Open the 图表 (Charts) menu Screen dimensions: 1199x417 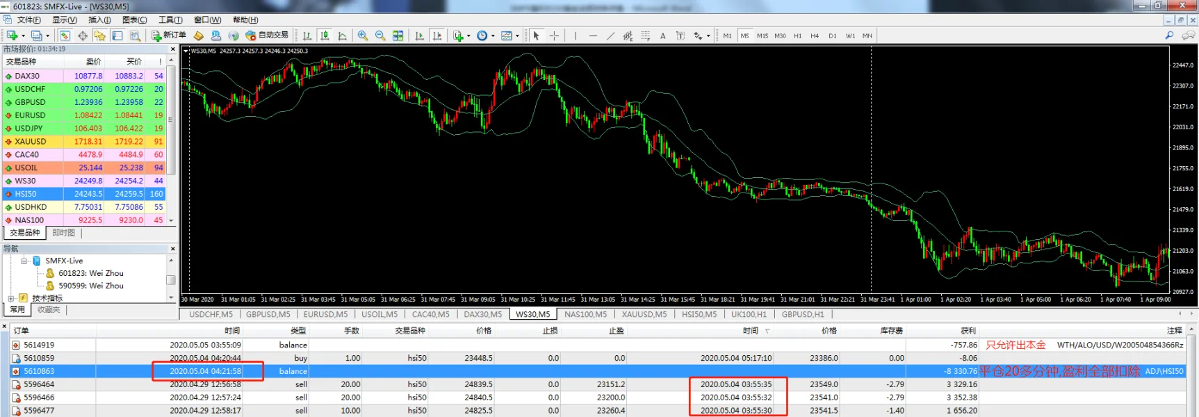click(x=134, y=19)
